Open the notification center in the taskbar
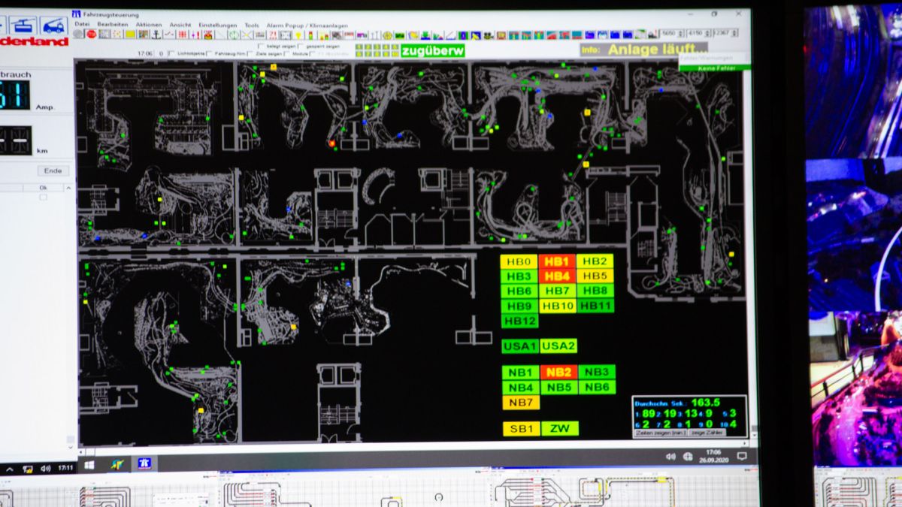This screenshot has width=902, height=507. point(741,456)
